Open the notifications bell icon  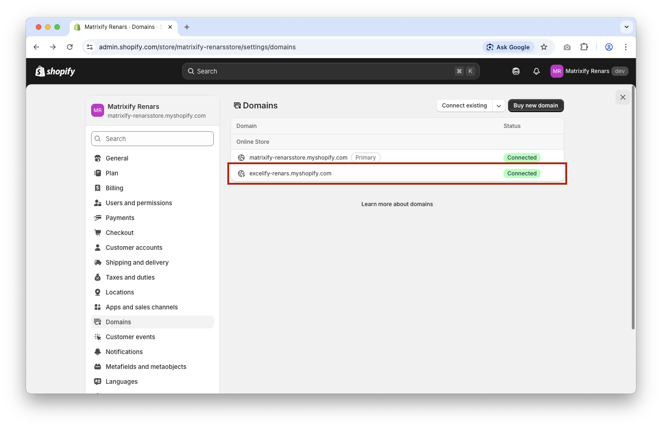pyautogui.click(x=536, y=71)
